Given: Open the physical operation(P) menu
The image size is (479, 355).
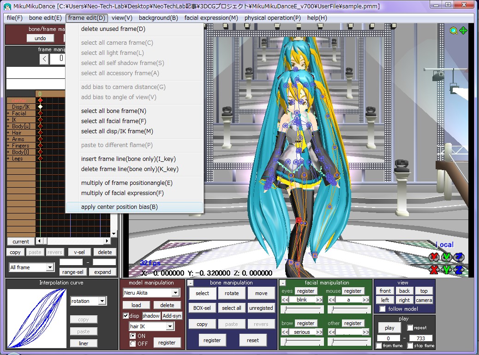Looking at the screenshot, I should (272, 18).
